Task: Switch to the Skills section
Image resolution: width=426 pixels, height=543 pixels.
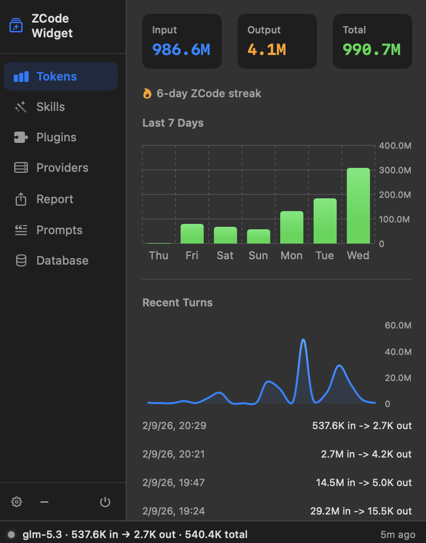Action: [61, 107]
